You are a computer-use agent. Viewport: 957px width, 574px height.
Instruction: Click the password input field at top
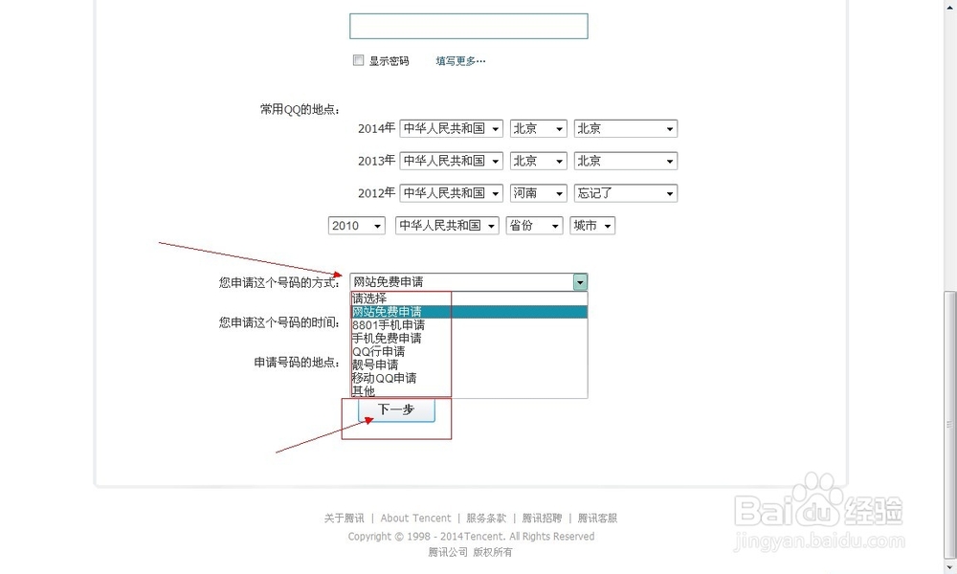(468, 26)
